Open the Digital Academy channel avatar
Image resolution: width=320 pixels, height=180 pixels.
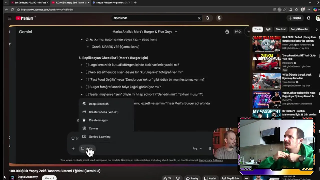pos(12,178)
